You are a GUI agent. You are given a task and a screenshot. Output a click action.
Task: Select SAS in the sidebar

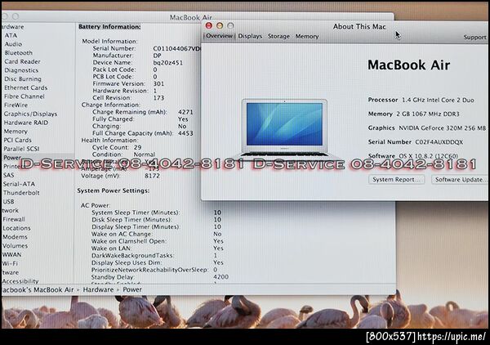pos(8,175)
